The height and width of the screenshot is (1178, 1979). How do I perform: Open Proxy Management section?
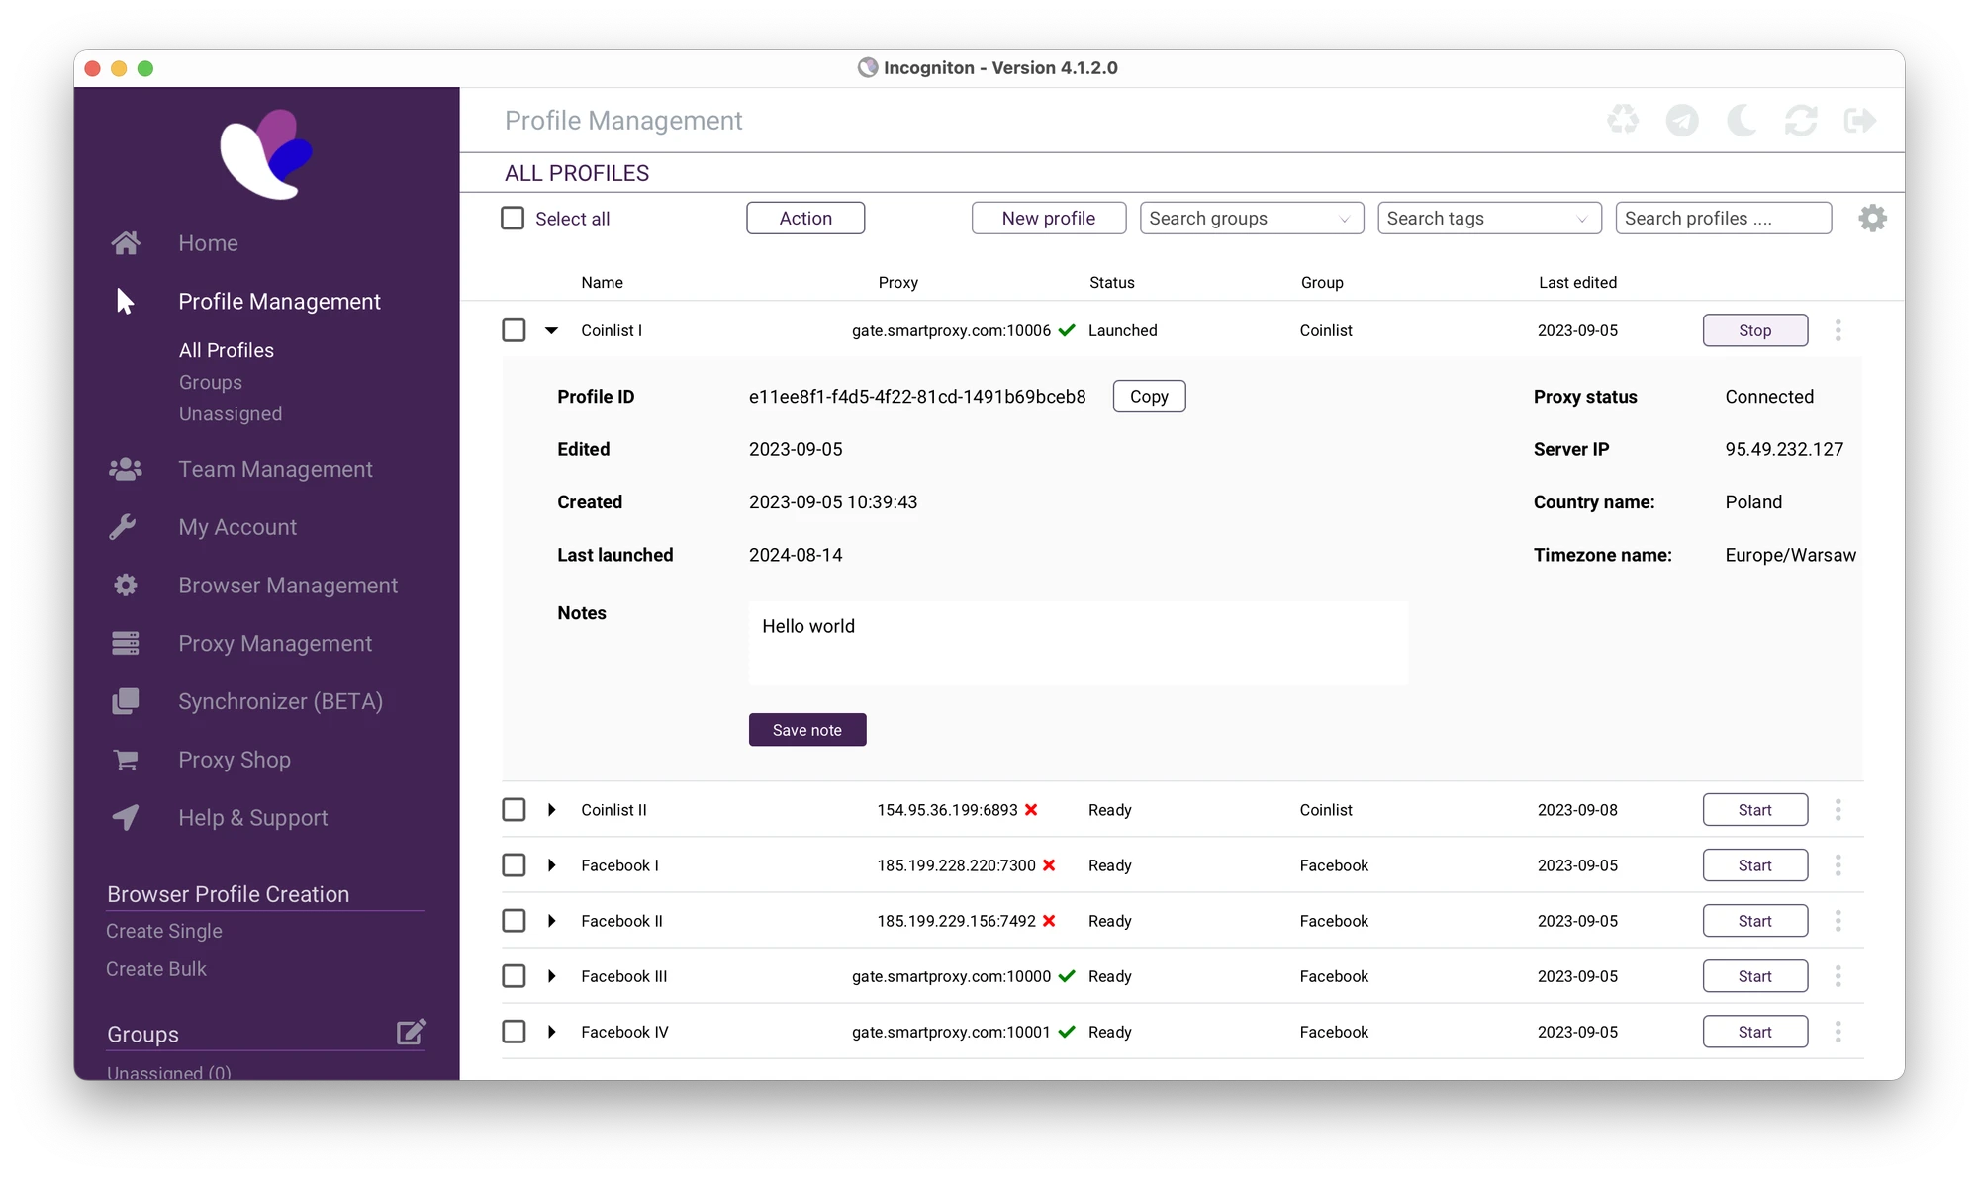point(275,644)
